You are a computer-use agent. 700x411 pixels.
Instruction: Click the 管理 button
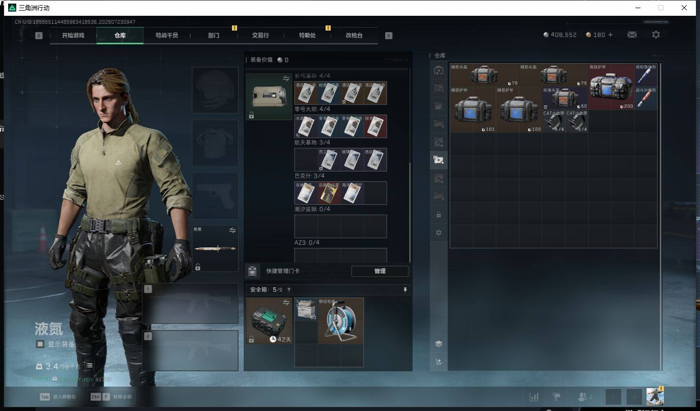tap(380, 271)
